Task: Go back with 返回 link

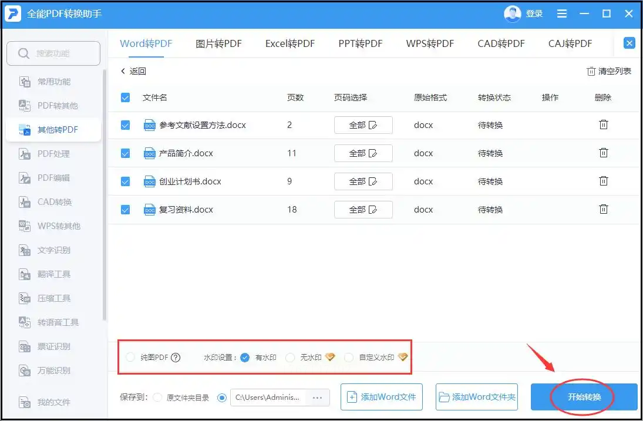Action: (133, 71)
